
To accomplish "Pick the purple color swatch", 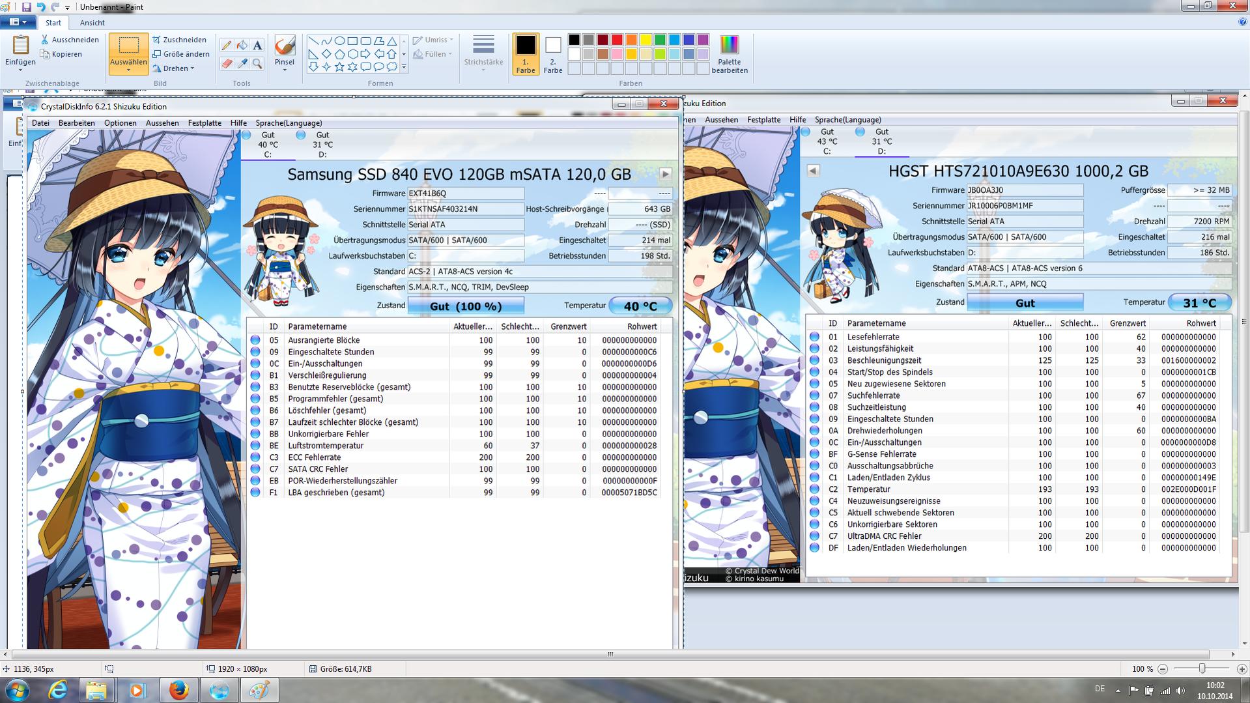I will pos(703,40).
